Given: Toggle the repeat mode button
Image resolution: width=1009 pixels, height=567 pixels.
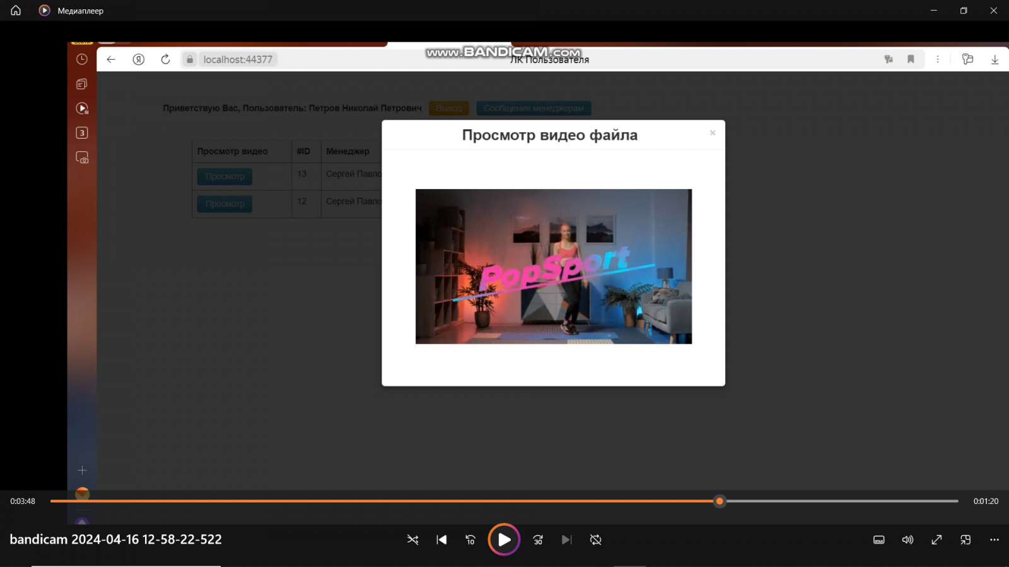Looking at the screenshot, I should 595,540.
